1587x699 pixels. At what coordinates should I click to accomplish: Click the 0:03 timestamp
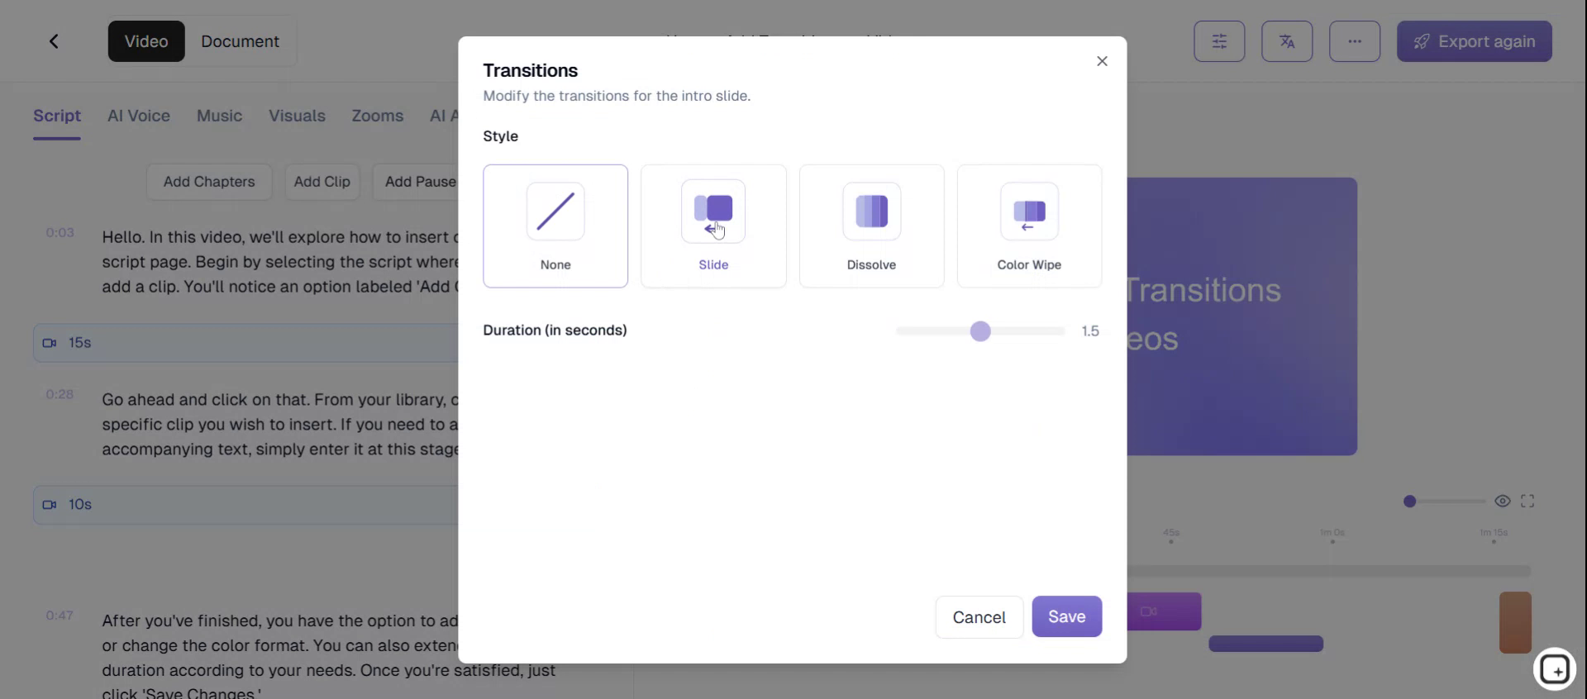coord(60,233)
